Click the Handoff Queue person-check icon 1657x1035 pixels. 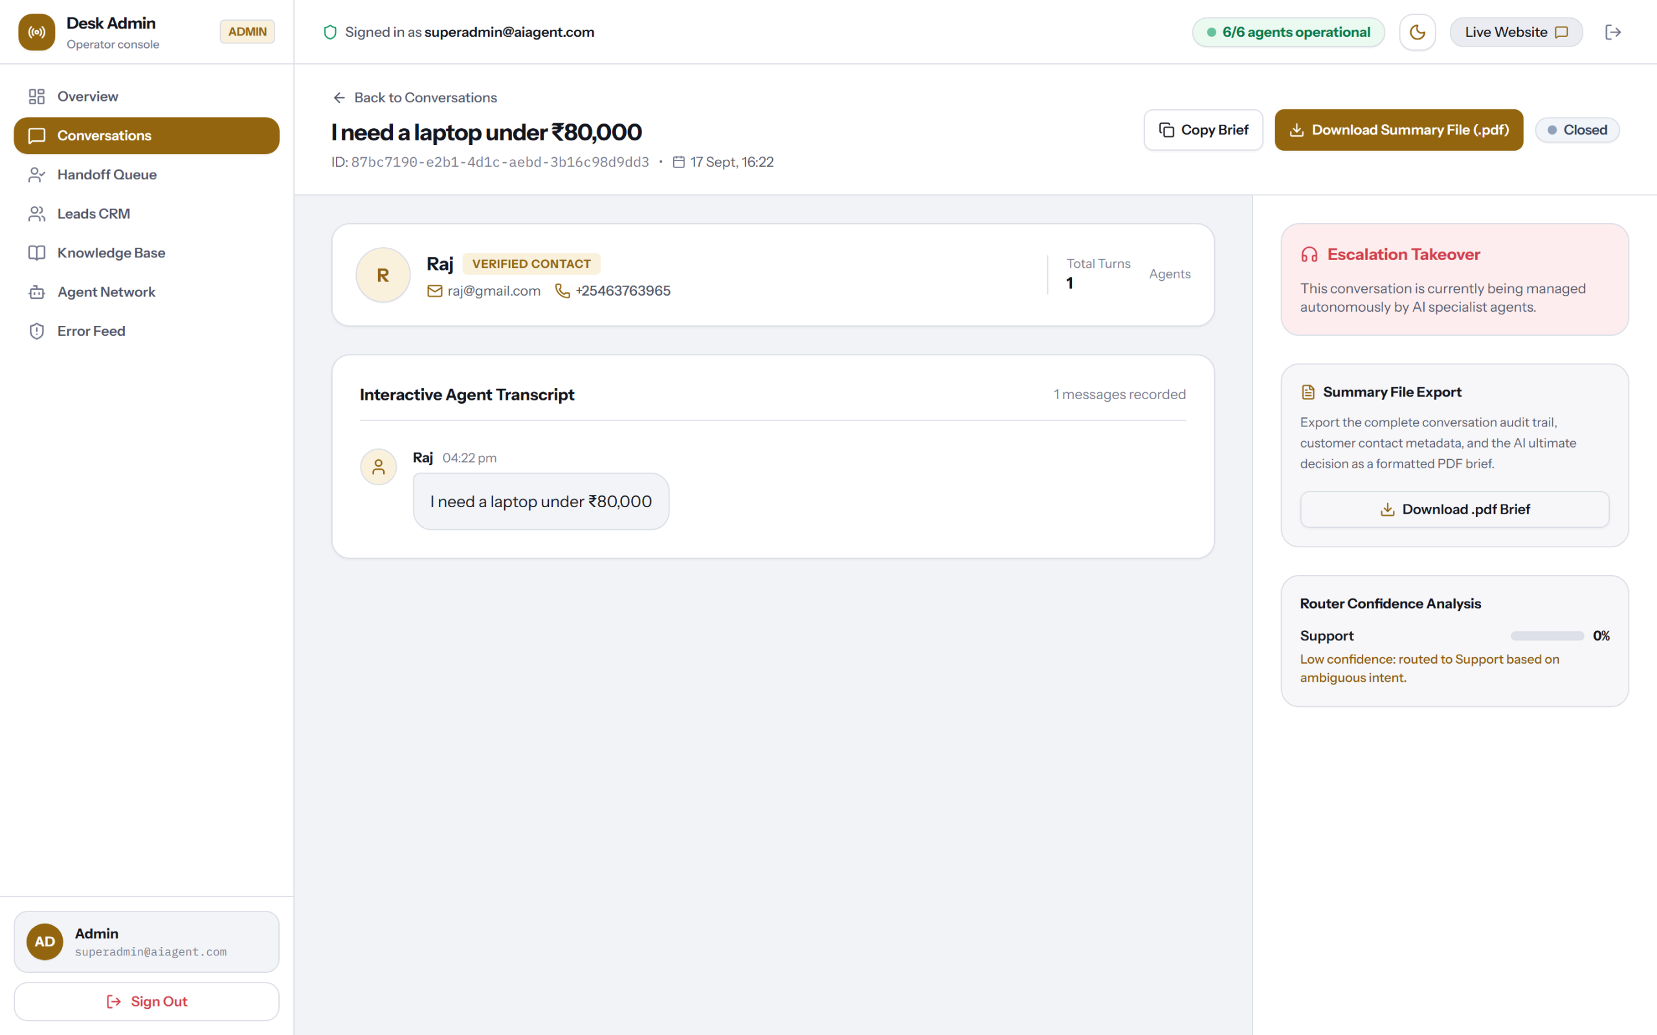(x=37, y=175)
